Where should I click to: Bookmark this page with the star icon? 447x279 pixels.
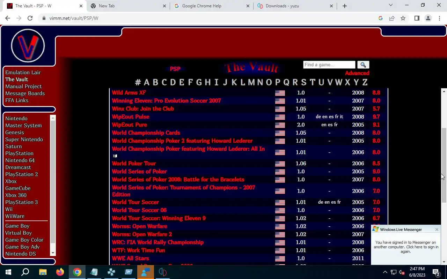[403, 18]
